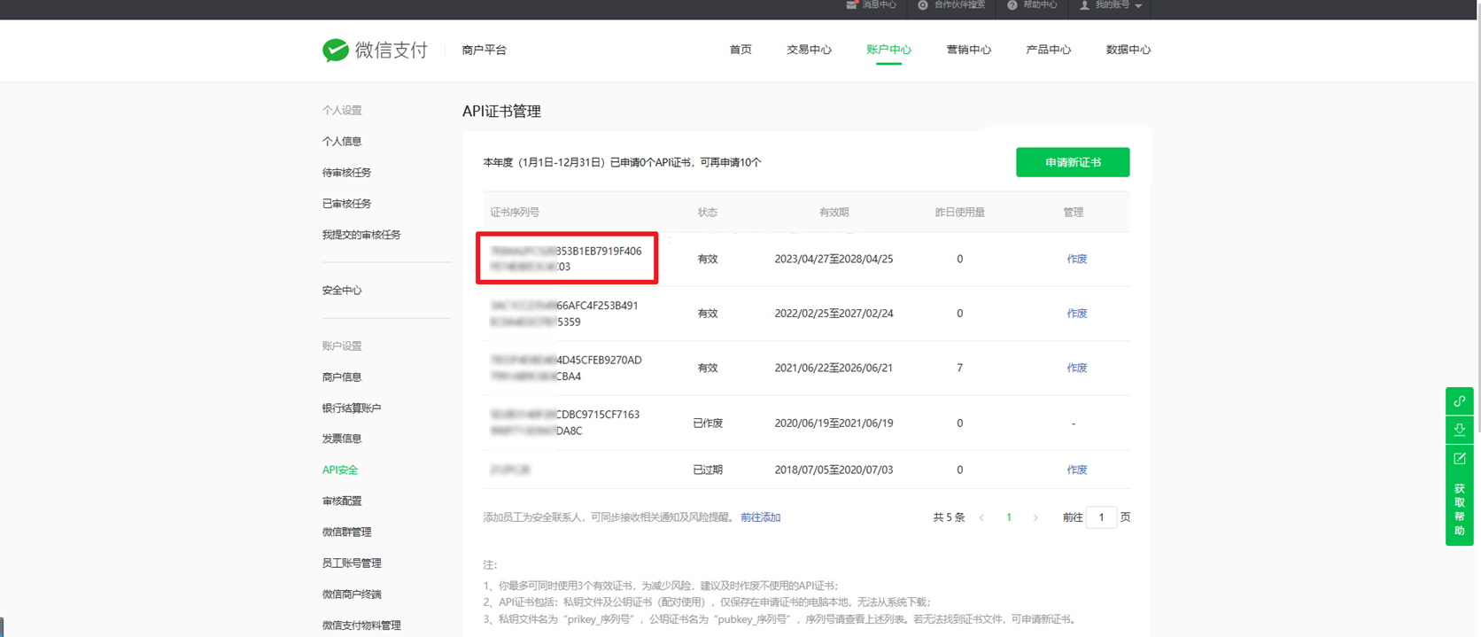1481x637 pixels.
Task: Click the page number jump input field
Action: (1101, 517)
